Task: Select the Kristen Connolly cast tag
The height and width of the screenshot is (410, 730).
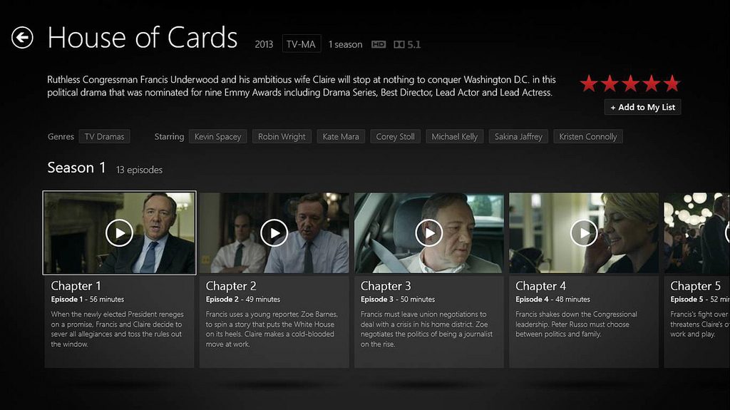Action: coord(588,136)
